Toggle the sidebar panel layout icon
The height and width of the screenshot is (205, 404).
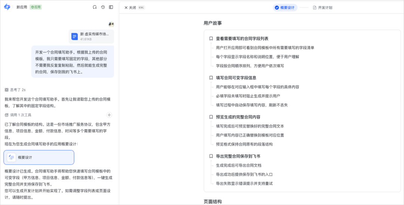pos(111,7)
